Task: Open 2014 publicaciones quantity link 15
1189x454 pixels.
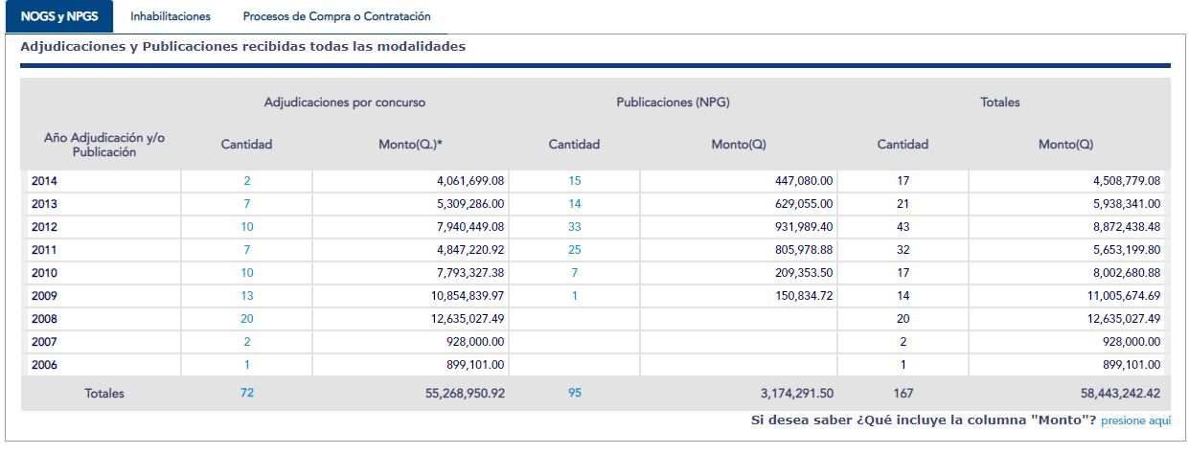Action: coord(574,180)
